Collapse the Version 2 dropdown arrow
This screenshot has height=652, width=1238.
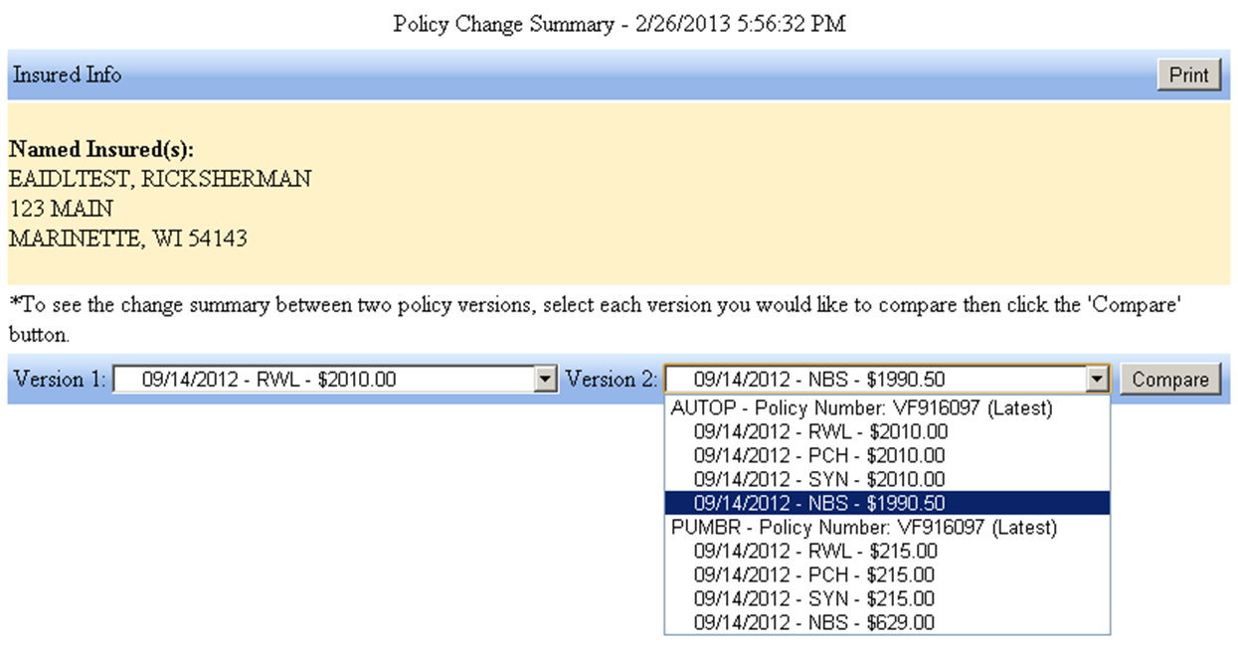[x=1097, y=379]
